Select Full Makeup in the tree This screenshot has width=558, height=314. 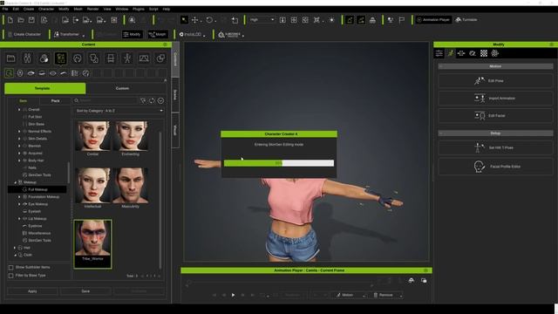(x=37, y=190)
